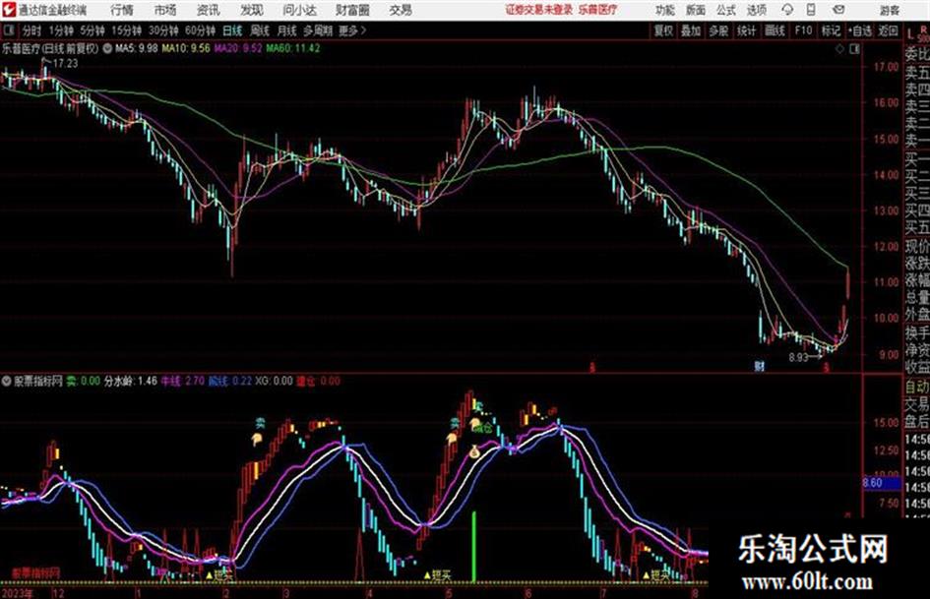Select the 日线 daily period tab
Viewport: 930px width, 599px height.
[x=232, y=30]
